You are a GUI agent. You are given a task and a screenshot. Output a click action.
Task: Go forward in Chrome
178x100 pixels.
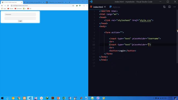[x=5, y=6]
